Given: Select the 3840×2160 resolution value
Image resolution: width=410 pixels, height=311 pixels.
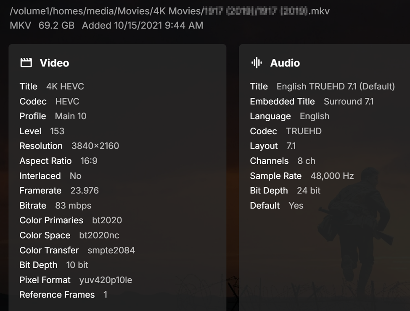Looking at the screenshot, I should (x=95, y=146).
